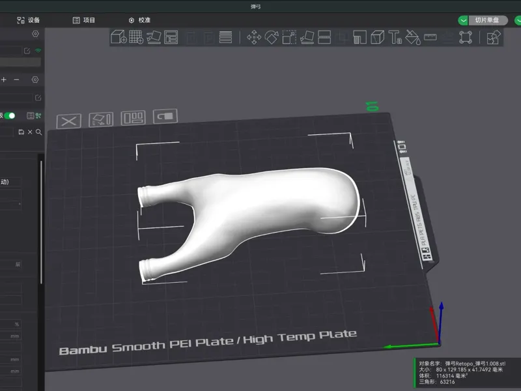
Task: Click the 切片单盘 slice button
Action: pos(488,20)
